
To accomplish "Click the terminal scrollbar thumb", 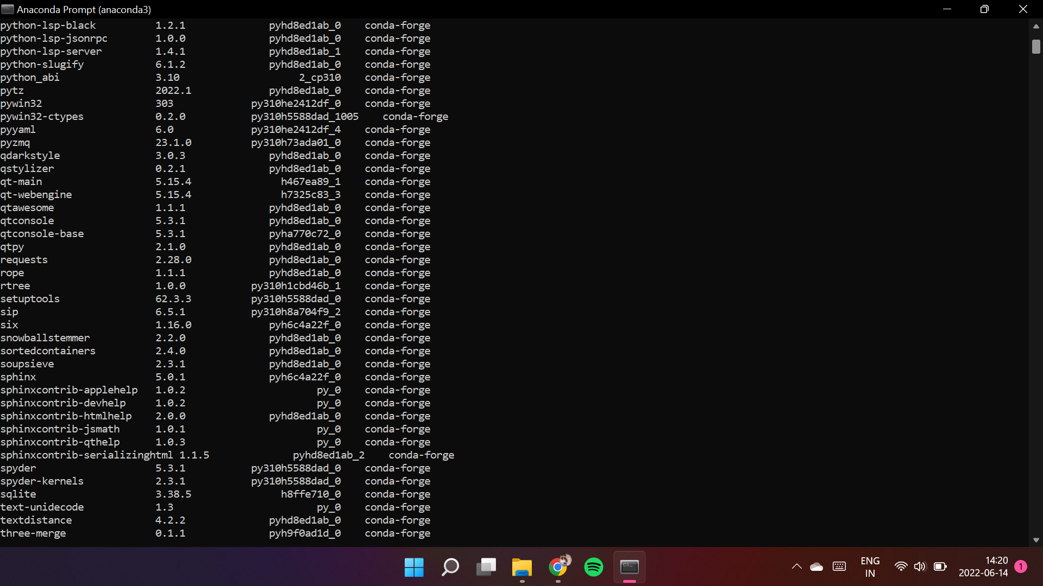I will click(1036, 47).
